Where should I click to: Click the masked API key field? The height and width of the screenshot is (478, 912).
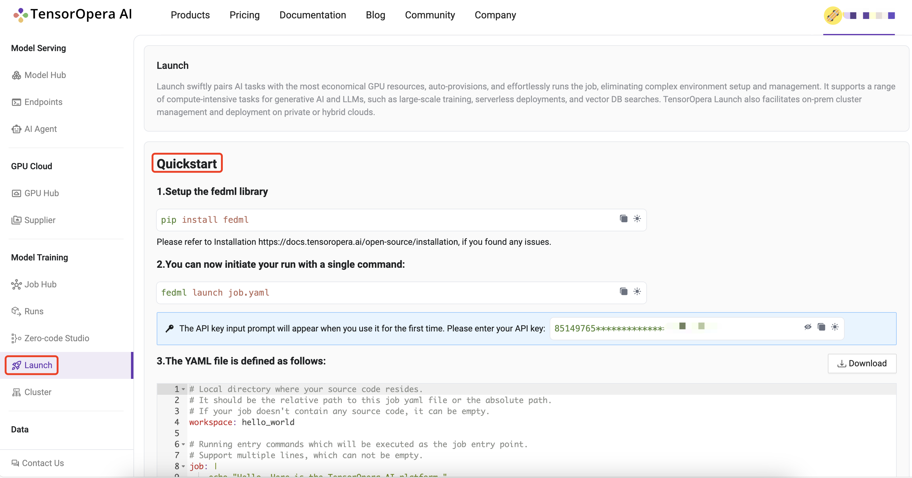pos(697,328)
